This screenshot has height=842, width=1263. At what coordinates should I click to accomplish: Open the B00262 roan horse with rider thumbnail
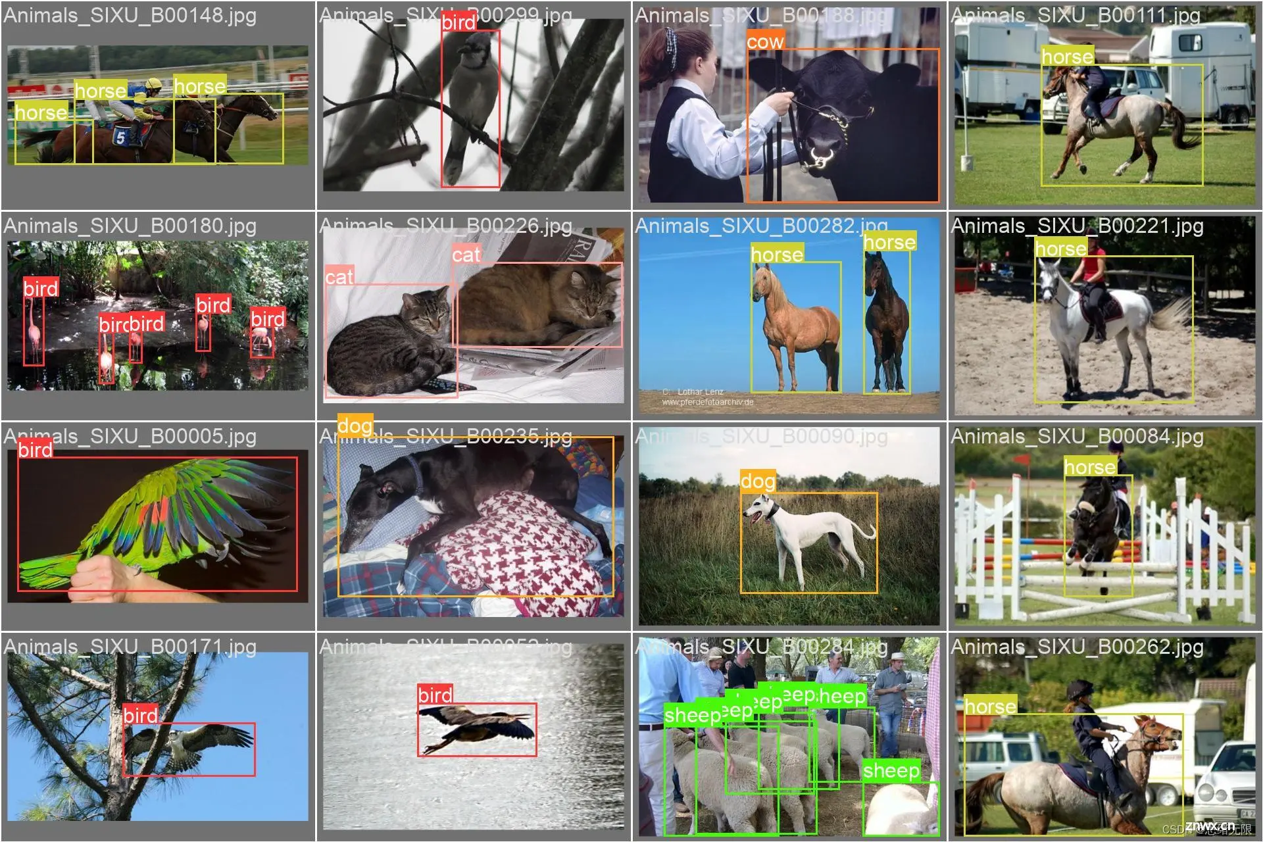click(1105, 737)
